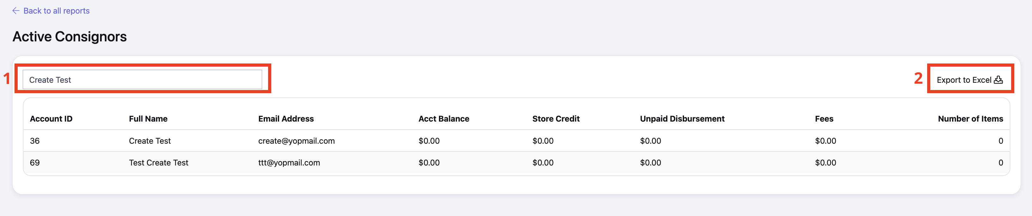Click the back arrow icon
Image resolution: width=1032 pixels, height=216 pixels.
pyautogui.click(x=15, y=11)
